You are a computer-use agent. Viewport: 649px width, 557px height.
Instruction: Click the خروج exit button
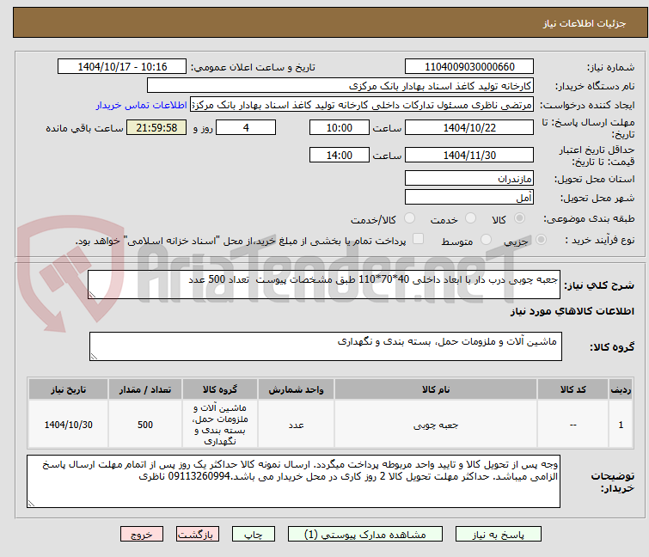(x=142, y=535)
